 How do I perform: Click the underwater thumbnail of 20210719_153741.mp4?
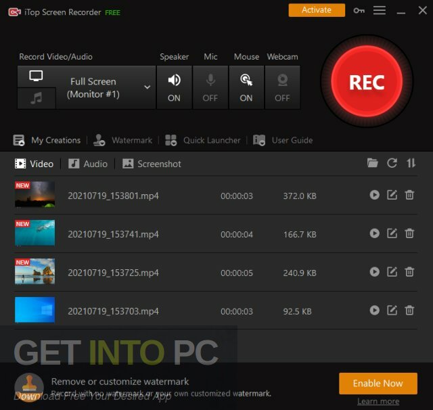pyautogui.click(x=35, y=233)
